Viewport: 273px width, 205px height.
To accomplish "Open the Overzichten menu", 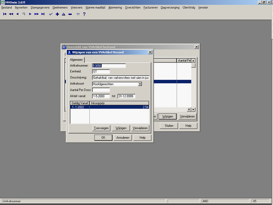I will point(133,7).
